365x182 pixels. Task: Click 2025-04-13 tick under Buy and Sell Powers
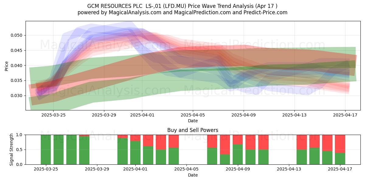(289, 169)
